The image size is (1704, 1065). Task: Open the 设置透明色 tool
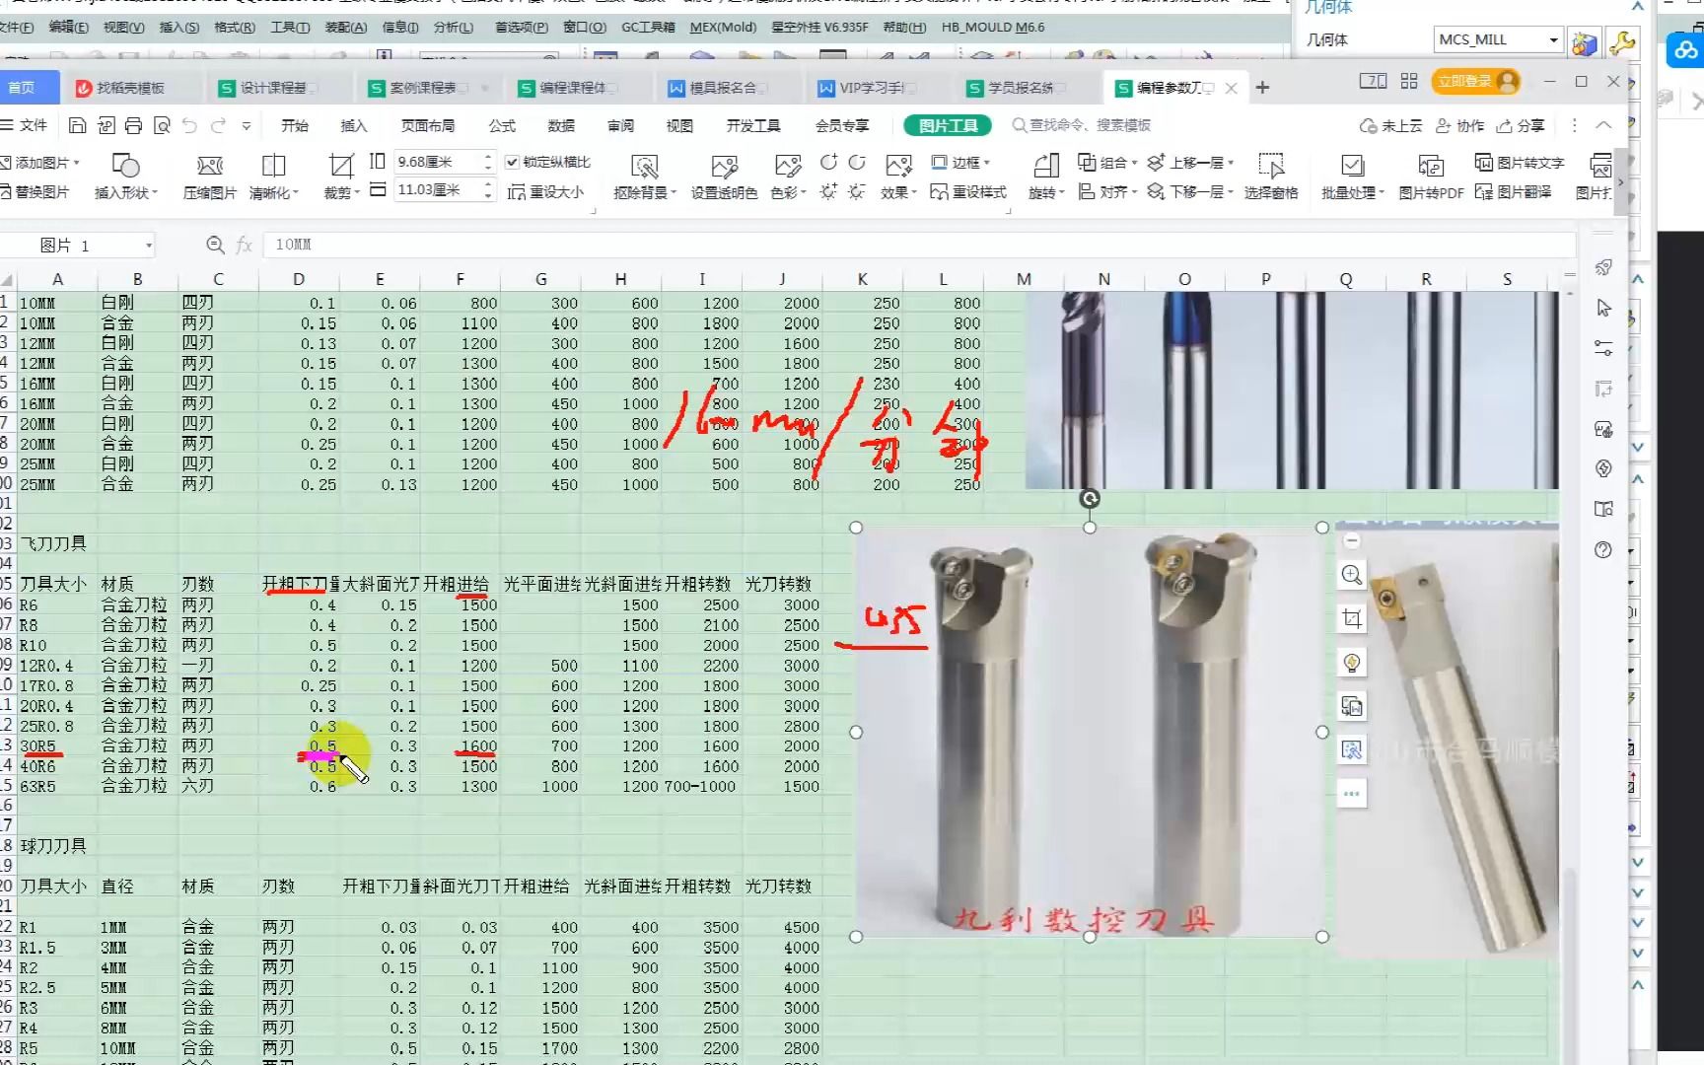coord(723,176)
